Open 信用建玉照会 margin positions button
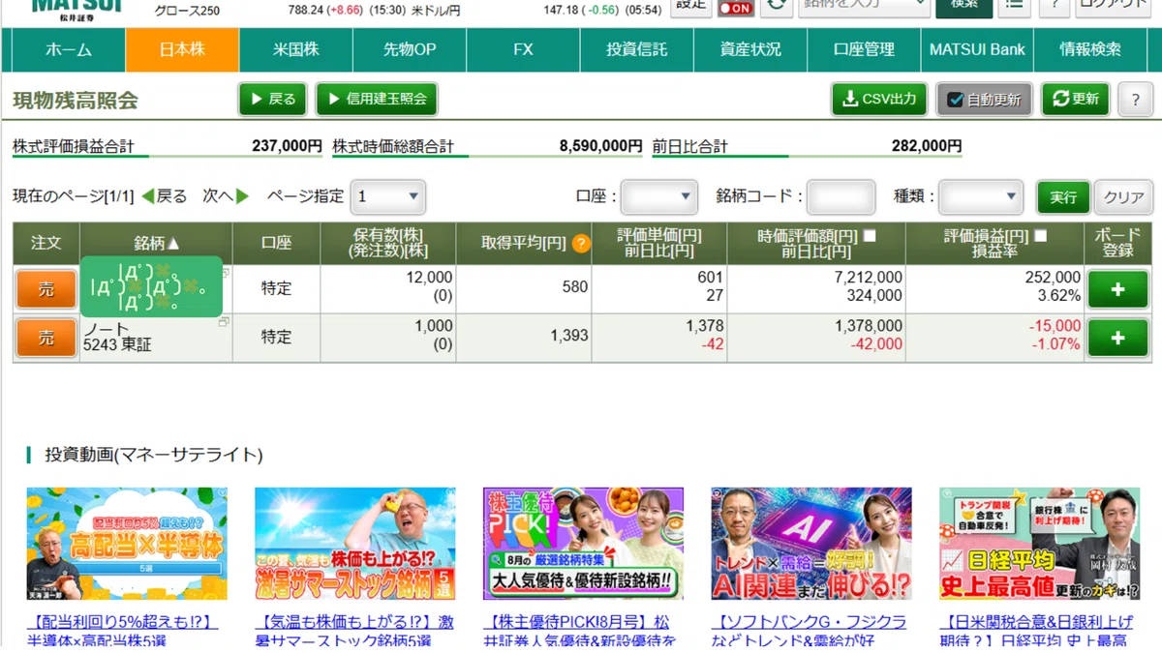This screenshot has height=653, width=1162. tap(377, 99)
